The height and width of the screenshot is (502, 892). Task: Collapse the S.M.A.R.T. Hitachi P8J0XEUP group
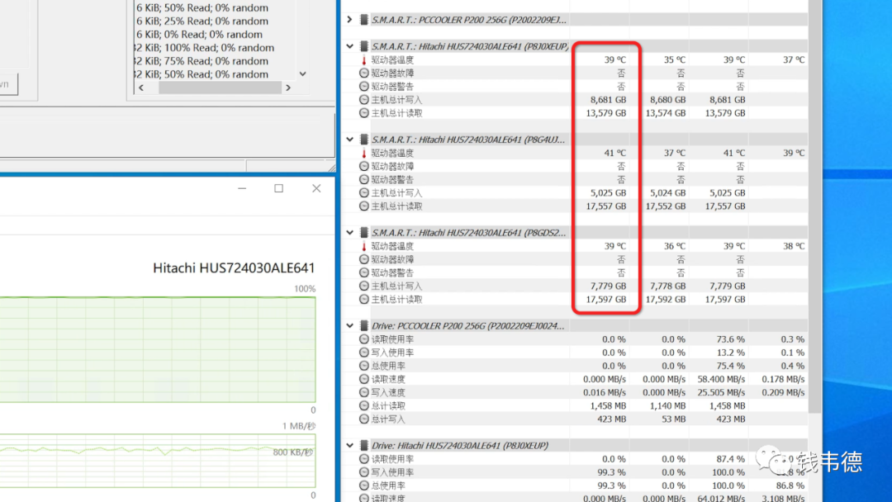click(x=350, y=46)
